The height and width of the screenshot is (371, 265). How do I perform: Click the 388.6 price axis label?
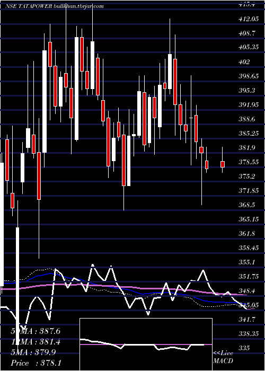click(247, 119)
